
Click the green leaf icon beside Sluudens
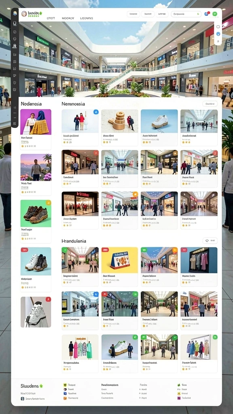[x=41, y=386]
